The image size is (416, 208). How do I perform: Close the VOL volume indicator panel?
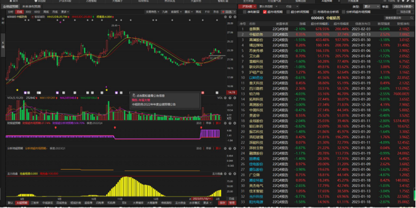point(235,98)
